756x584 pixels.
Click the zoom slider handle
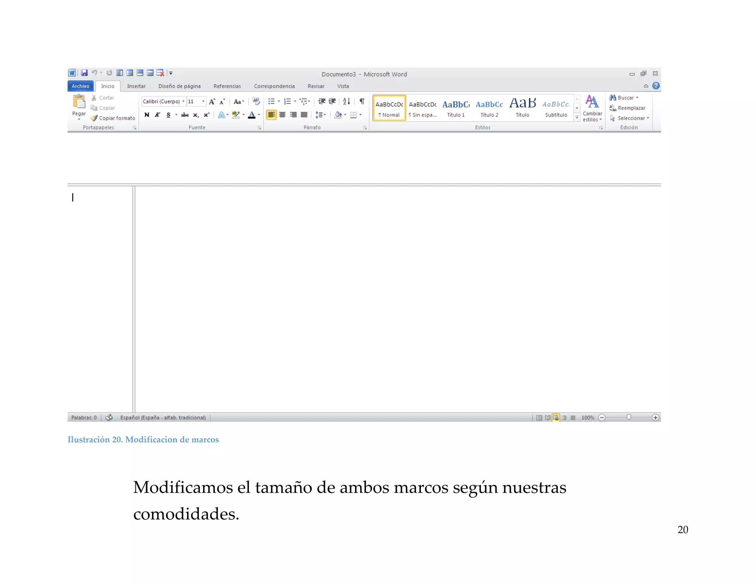pos(629,417)
